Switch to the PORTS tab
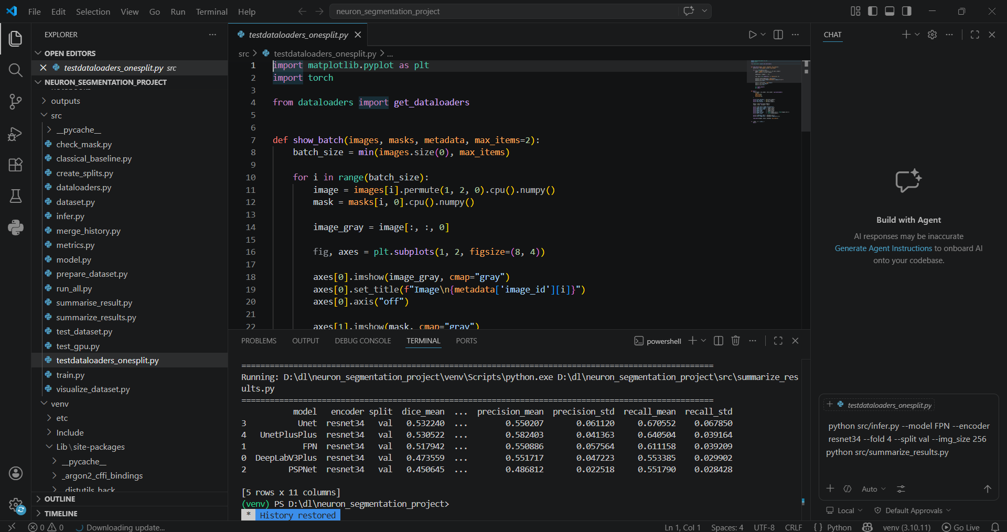 (466, 341)
